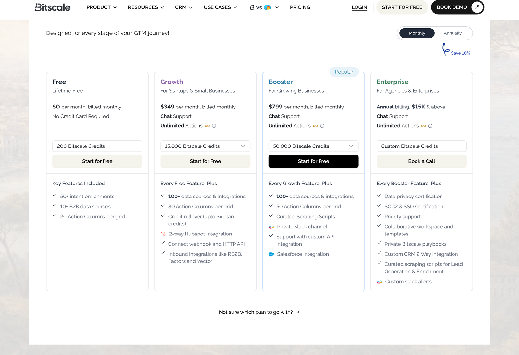The width and height of the screenshot is (519, 355).
Task: Click the Bitscale logo
Action: (53, 7)
